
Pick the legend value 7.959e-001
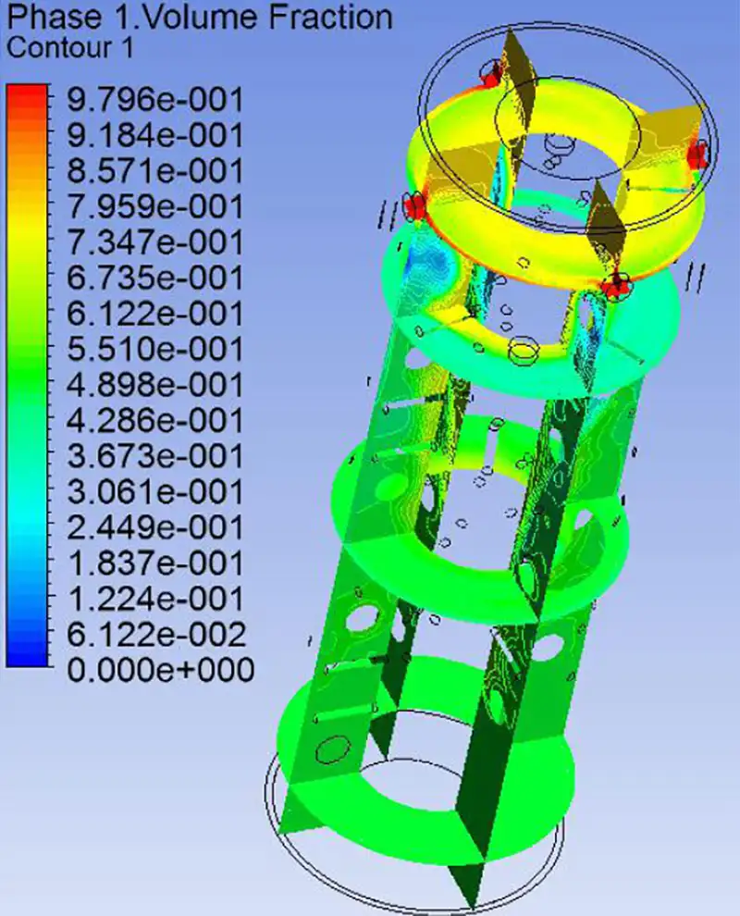pos(154,207)
